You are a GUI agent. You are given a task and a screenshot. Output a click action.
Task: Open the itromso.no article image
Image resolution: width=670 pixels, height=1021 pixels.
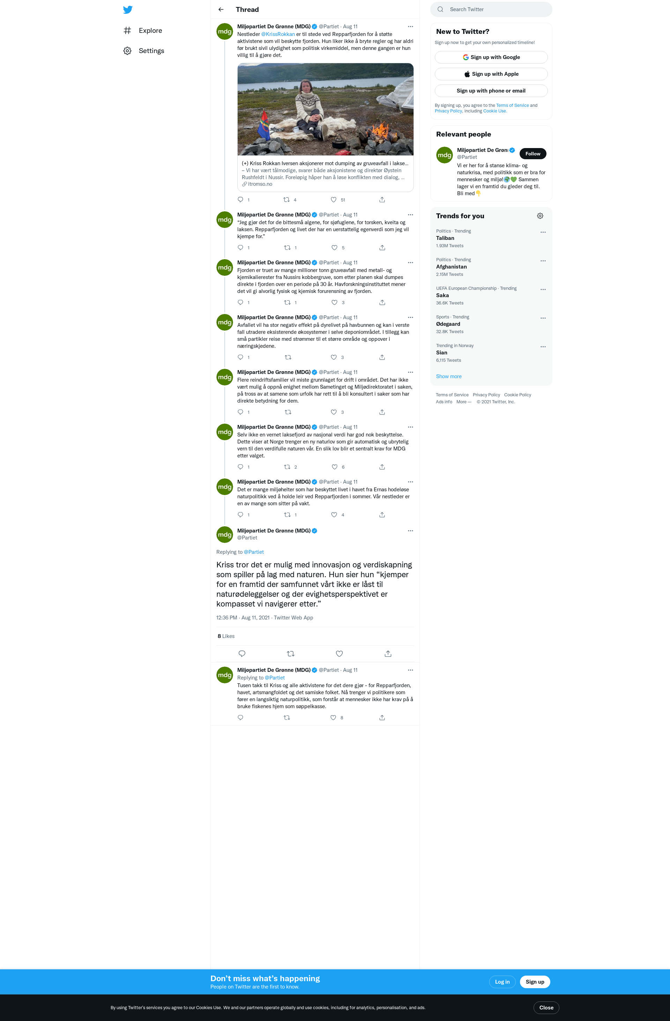[325, 109]
